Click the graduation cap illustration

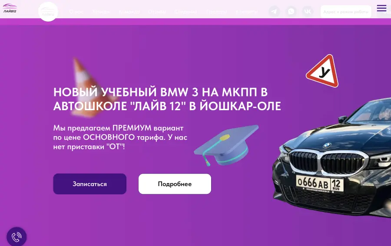click(x=226, y=145)
